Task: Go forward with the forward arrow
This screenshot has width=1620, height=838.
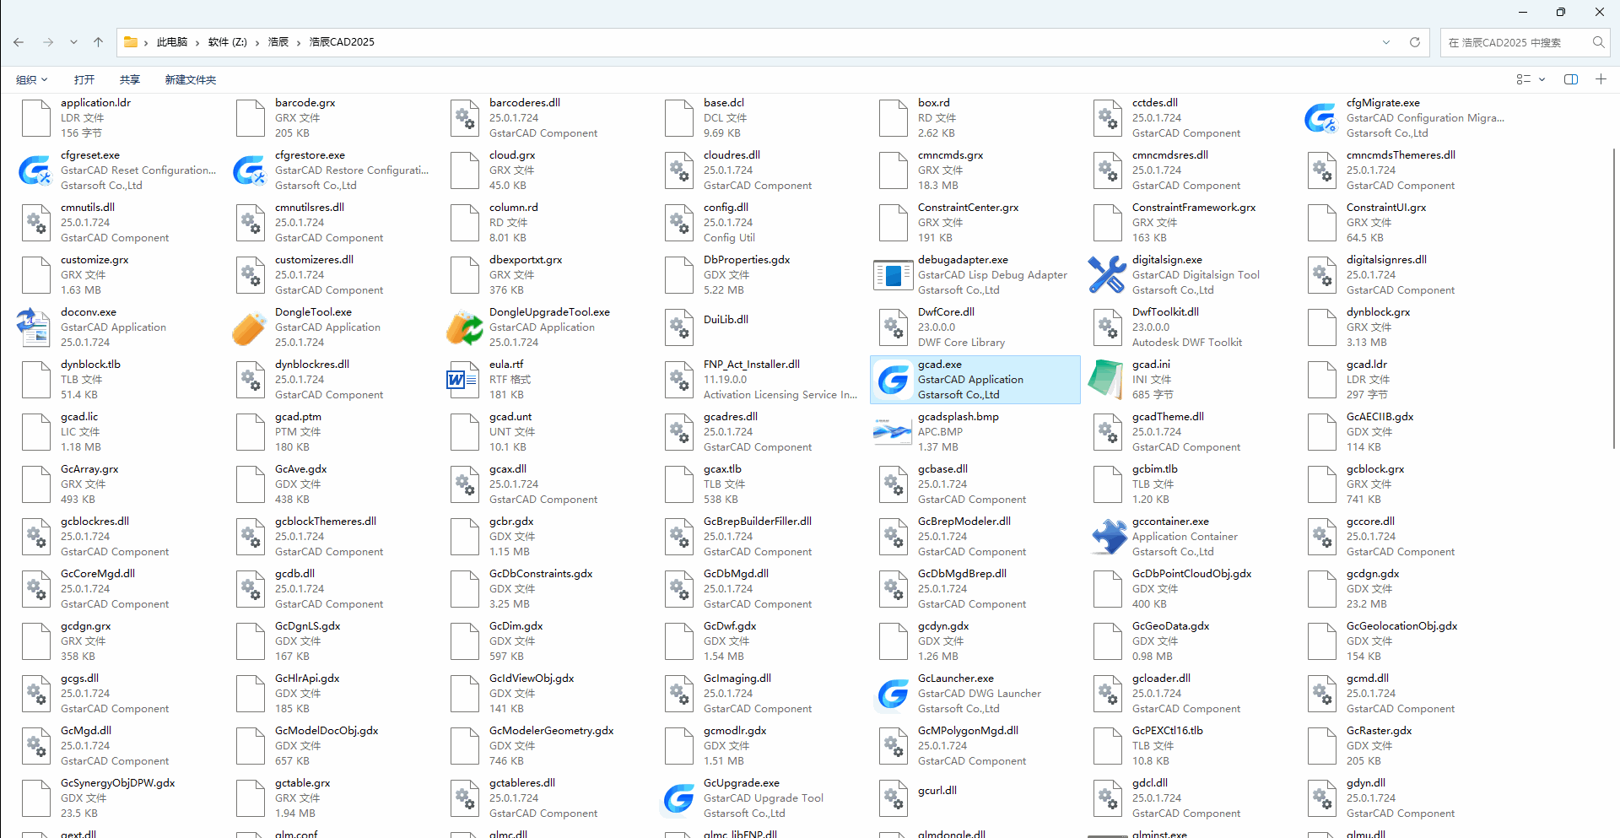Action: click(x=48, y=42)
